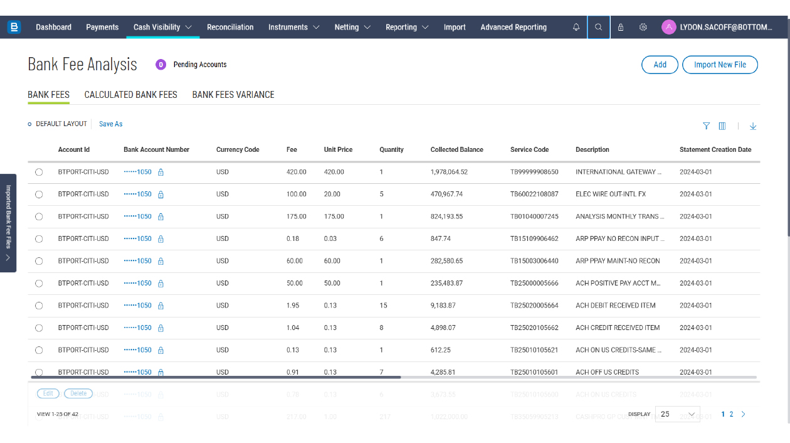This screenshot has width=790, height=443.
Task: Open the Display rows-per-page dropdown
Action: tap(677, 414)
